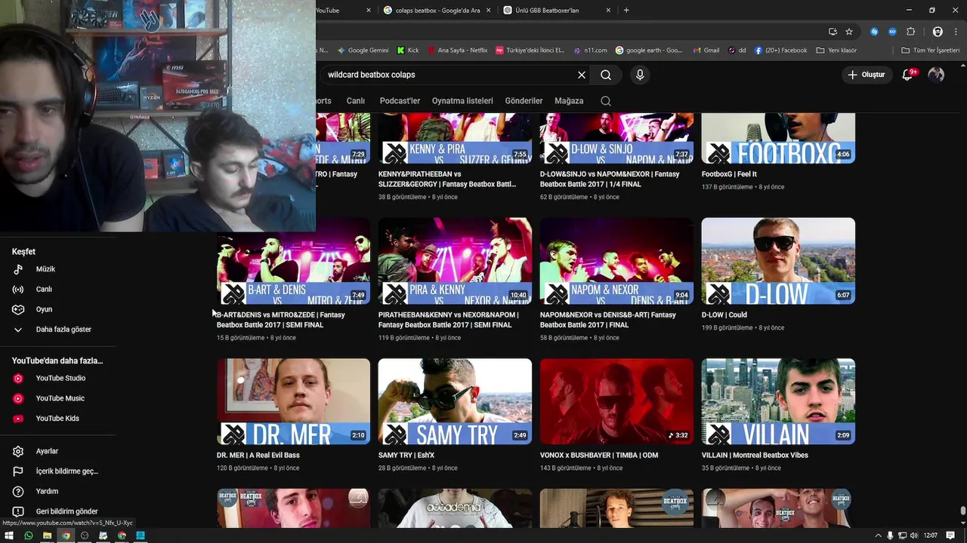Click the taskbar clock showing 12:07
Viewport: 967px width, 543px height.
[x=931, y=535]
